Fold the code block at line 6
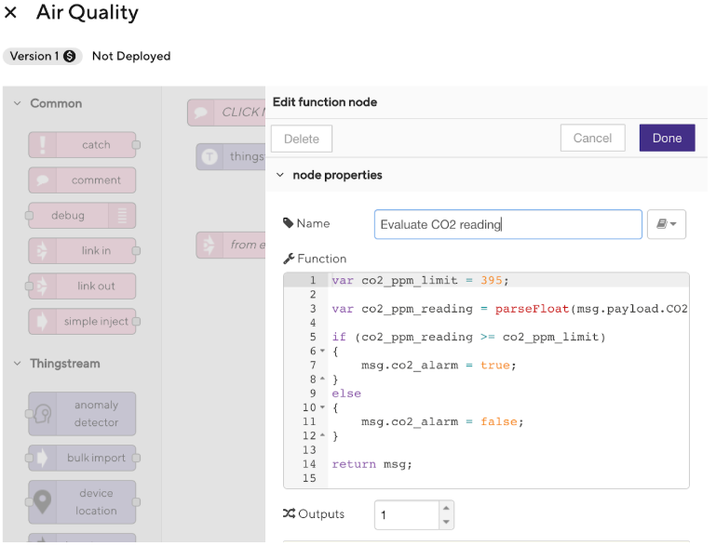This screenshot has width=716, height=546. (322, 351)
